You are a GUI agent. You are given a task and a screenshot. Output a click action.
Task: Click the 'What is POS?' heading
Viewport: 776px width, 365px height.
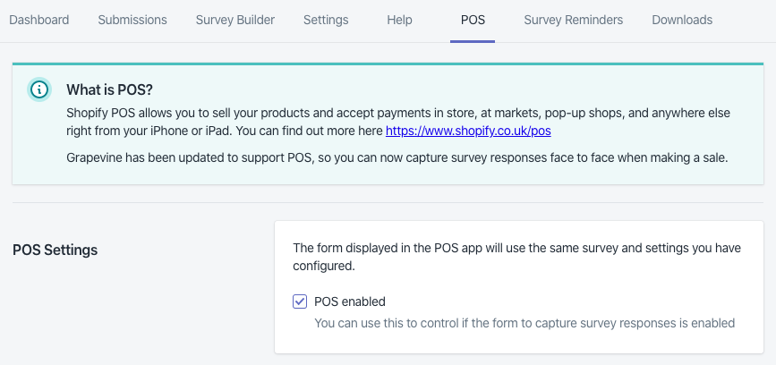[x=109, y=89]
